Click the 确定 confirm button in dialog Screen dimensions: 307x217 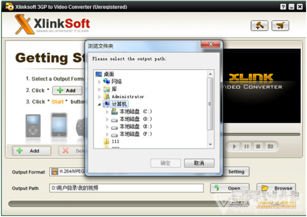pos(165,163)
